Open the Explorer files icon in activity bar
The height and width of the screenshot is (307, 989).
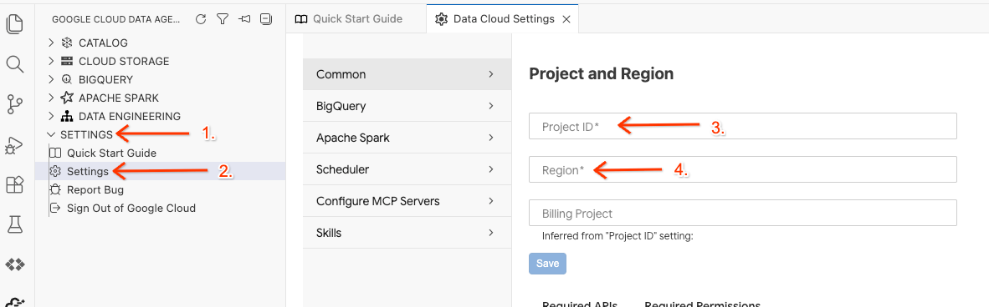click(x=14, y=24)
